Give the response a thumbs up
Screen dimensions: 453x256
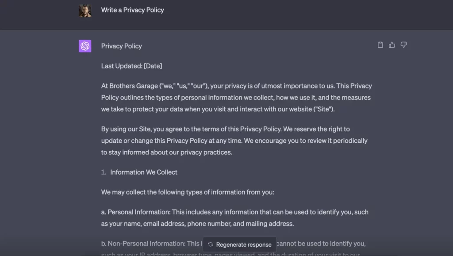click(392, 45)
